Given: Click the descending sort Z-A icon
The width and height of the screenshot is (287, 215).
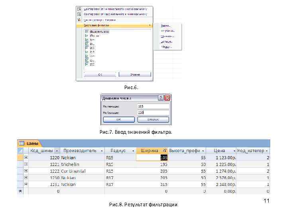Looking at the screenshot, I should [x=79, y=14].
